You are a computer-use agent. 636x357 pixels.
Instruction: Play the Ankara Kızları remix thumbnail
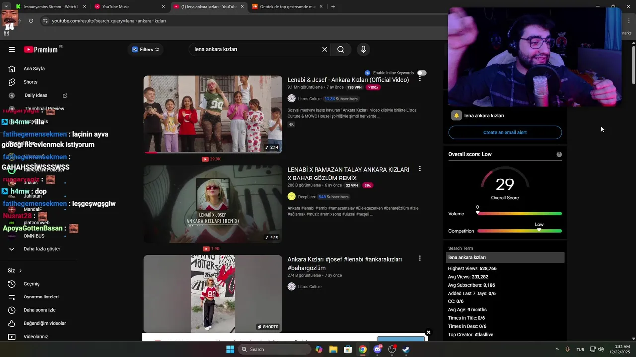coord(213,204)
